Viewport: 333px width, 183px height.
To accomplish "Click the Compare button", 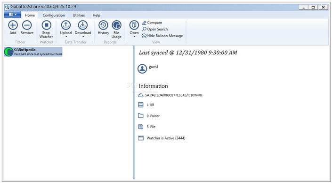I will tap(152, 23).
